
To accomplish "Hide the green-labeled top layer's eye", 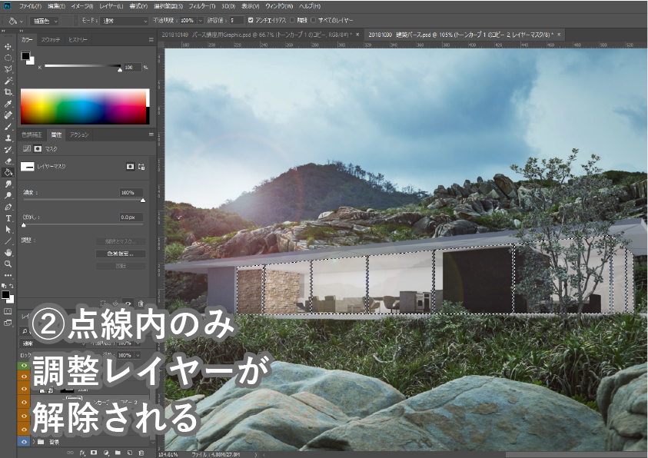I will [24, 366].
